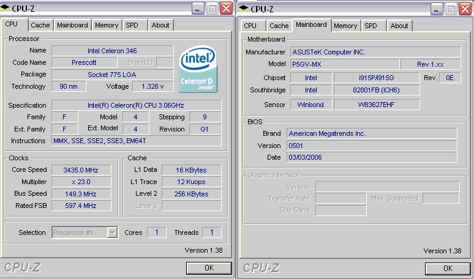Click the Sensor brand Winbond
This screenshot has height=279, width=474.
[310, 105]
